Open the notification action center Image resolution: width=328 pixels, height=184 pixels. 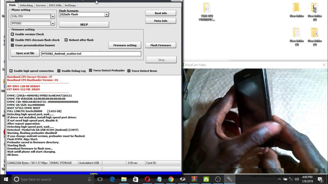pyautogui.click(x=320, y=179)
